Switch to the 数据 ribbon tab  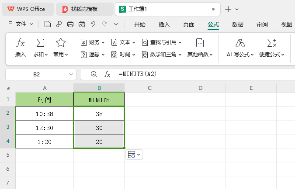click(x=238, y=24)
